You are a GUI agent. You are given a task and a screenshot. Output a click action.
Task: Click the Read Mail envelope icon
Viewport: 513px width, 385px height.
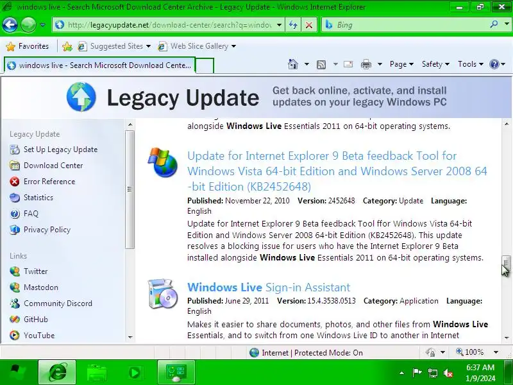(x=348, y=64)
